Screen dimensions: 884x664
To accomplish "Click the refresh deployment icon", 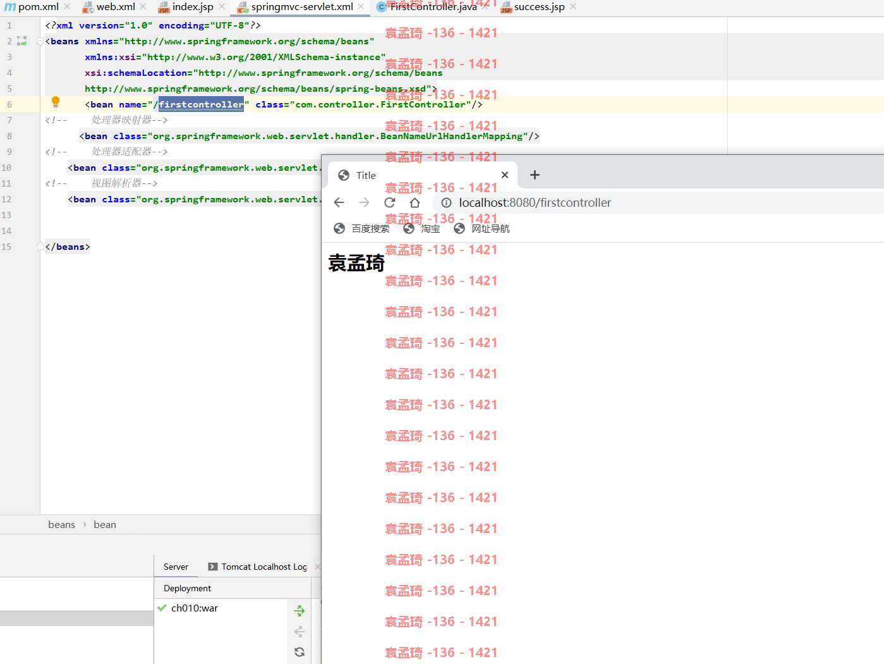I will [x=300, y=652].
